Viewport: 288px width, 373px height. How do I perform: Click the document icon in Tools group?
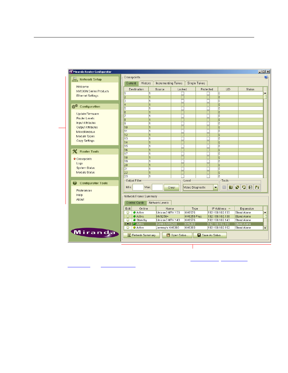[x=250, y=188]
